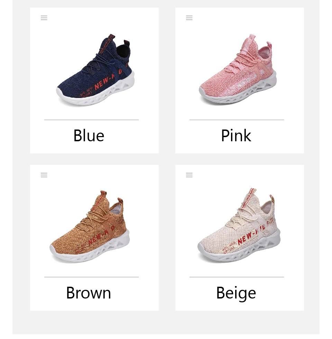Select the brown sneaker image

90,226
